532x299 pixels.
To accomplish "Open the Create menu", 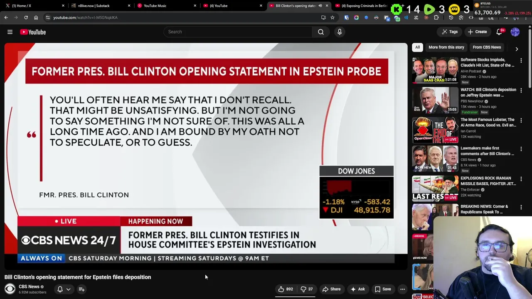I will [x=477, y=32].
